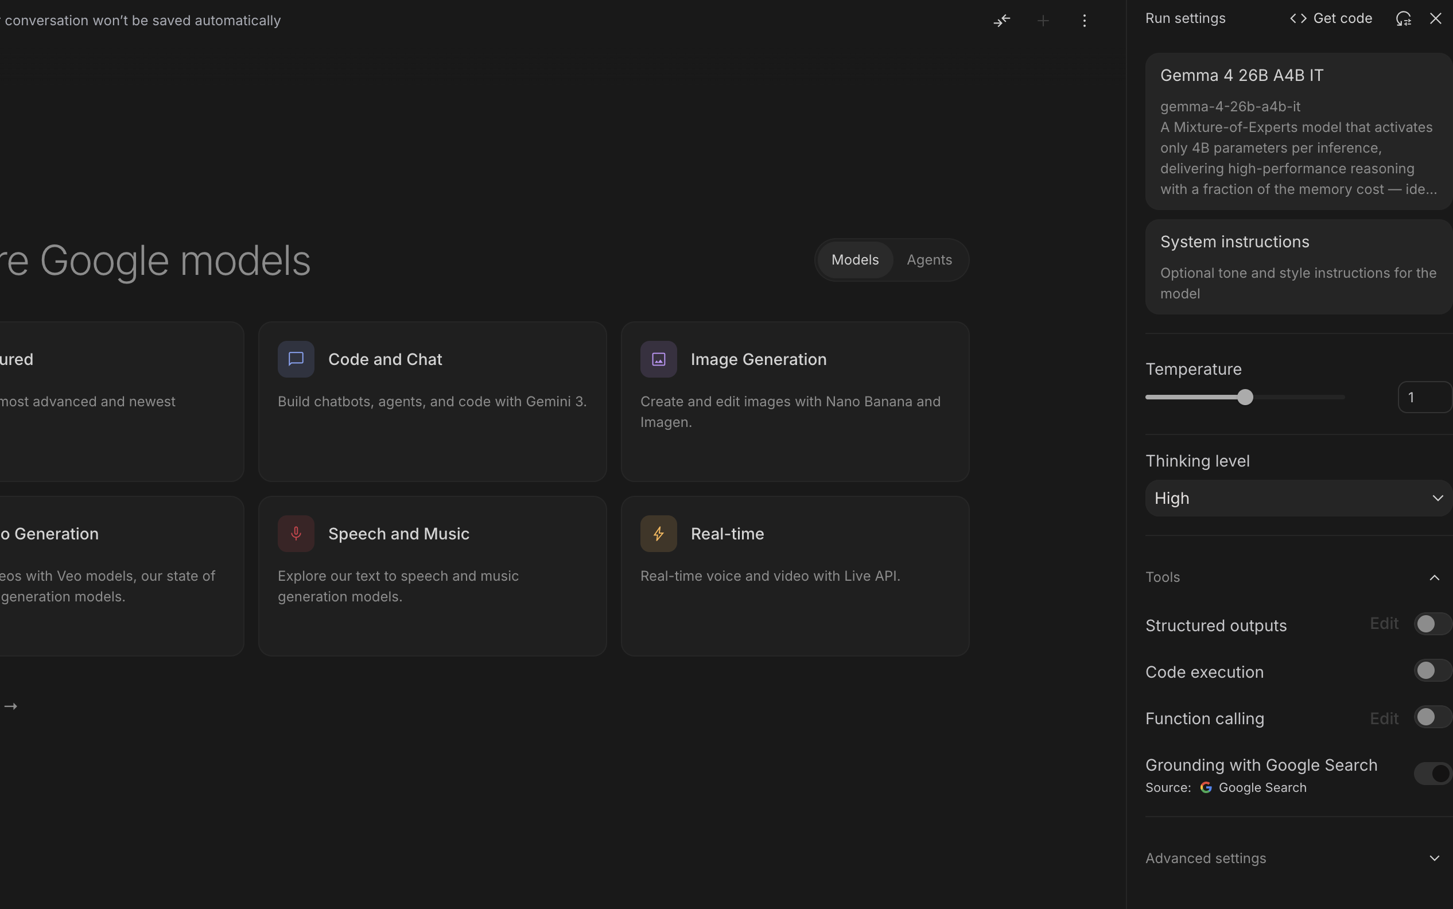Enable the Code execution switch
The height and width of the screenshot is (909, 1453).
1432,670
